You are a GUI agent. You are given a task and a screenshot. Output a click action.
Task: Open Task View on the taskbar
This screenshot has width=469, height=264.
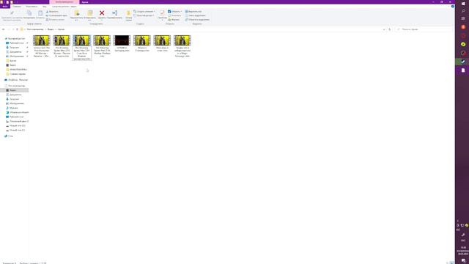463,18
